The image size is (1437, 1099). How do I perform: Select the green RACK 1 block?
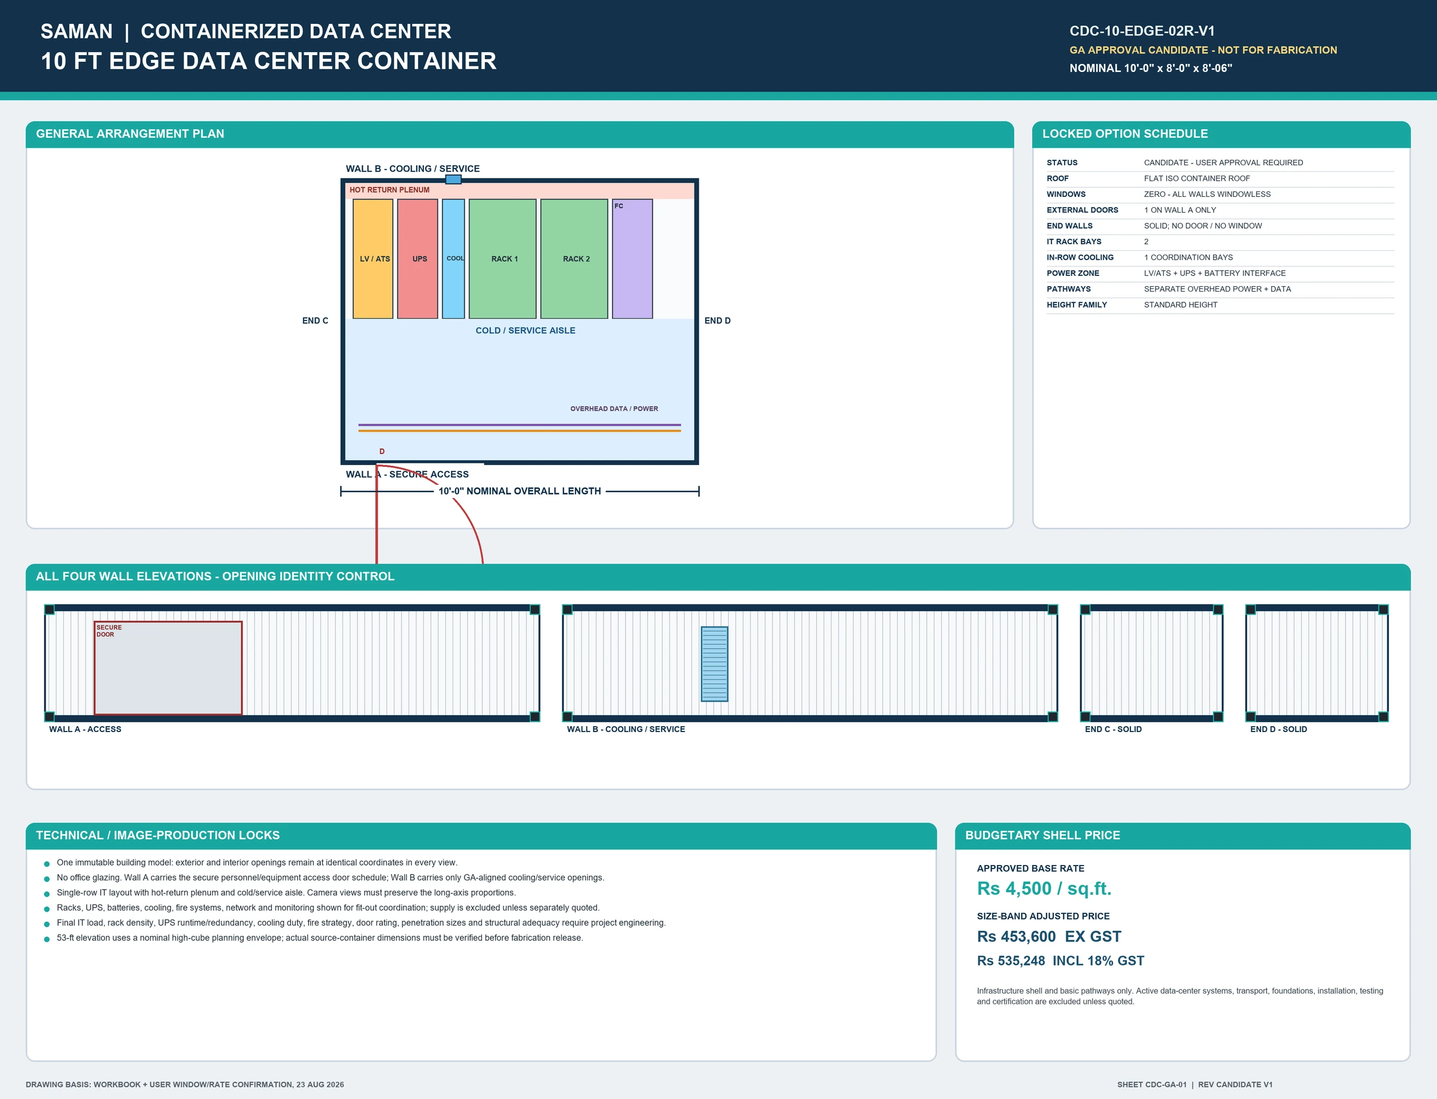tap(502, 259)
